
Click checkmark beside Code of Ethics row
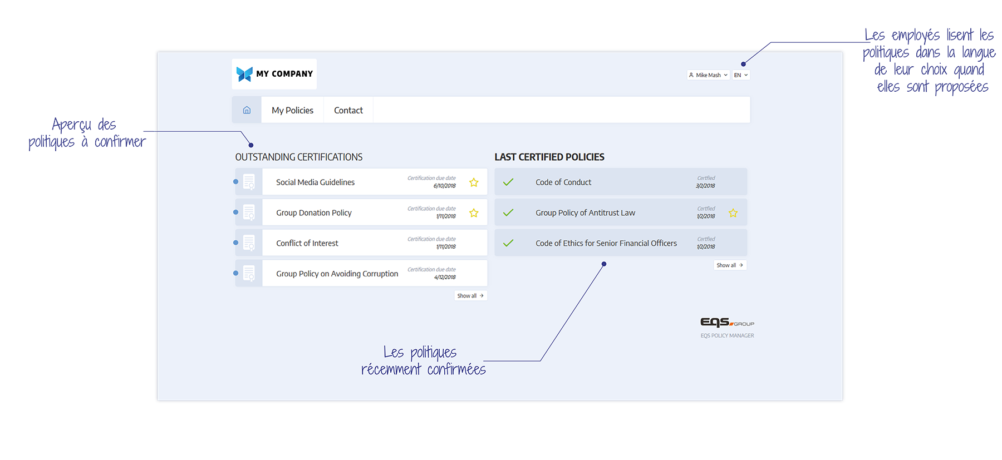point(508,243)
